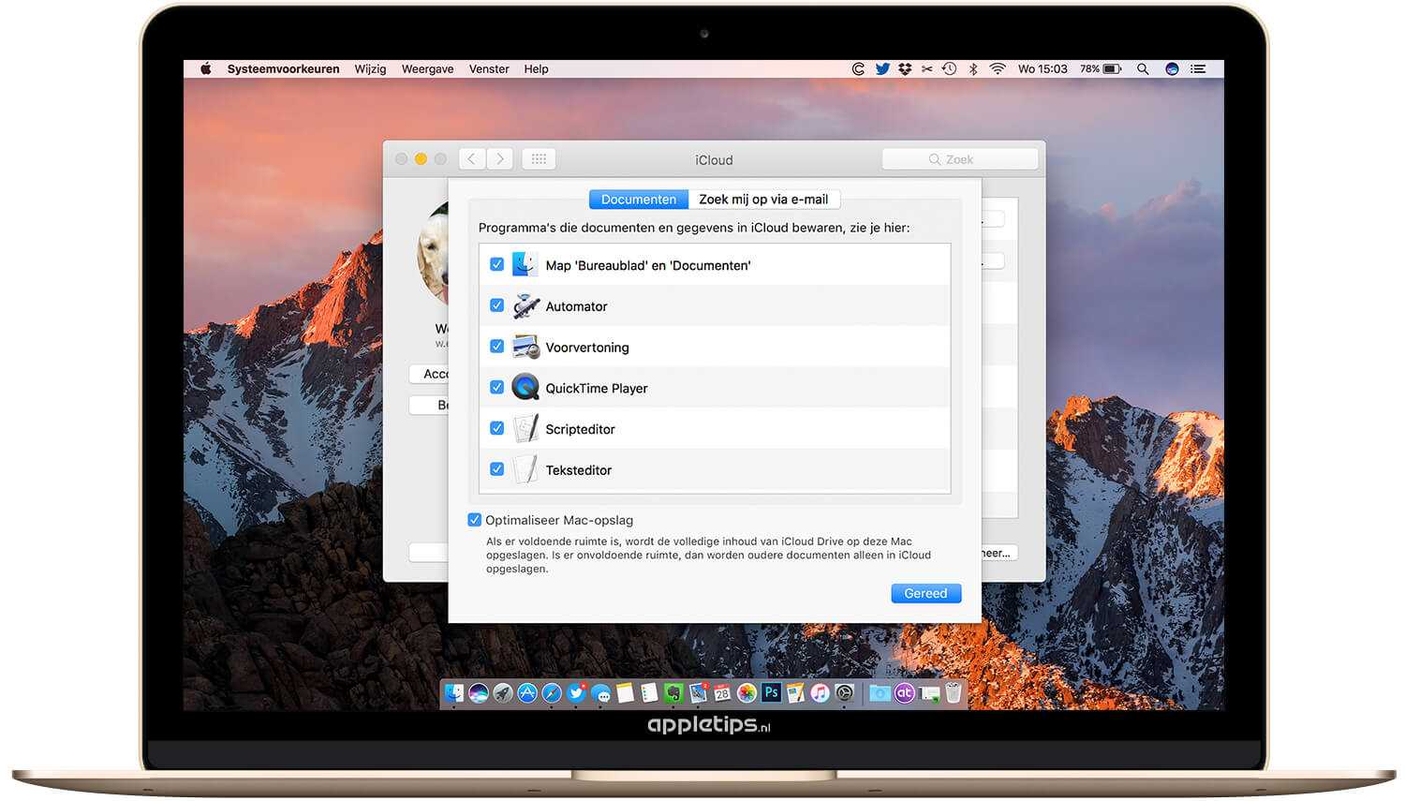The height and width of the screenshot is (801, 1405).
Task: Uncheck the Scripteditor checkbox
Action: (x=497, y=428)
